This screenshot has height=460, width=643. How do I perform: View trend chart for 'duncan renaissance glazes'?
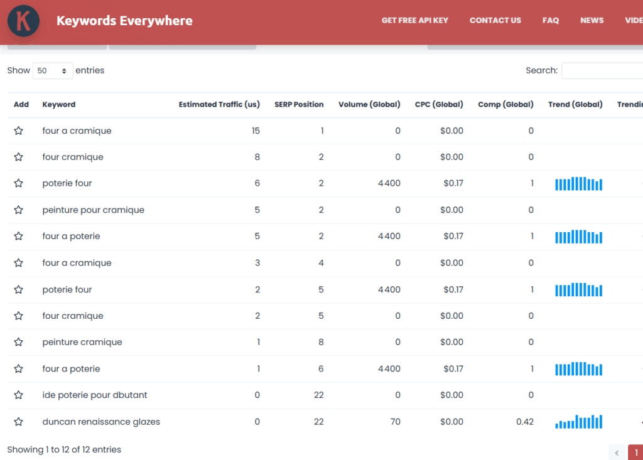click(578, 422)
